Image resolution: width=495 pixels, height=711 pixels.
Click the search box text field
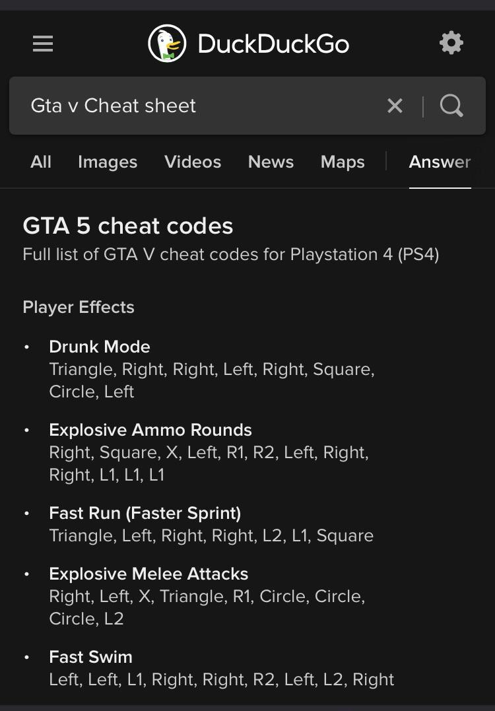(198, 106)
